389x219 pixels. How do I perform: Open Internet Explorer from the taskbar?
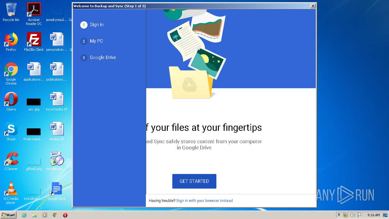point(24,215)
